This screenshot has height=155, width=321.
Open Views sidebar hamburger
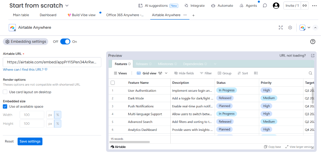coord(120,73)
